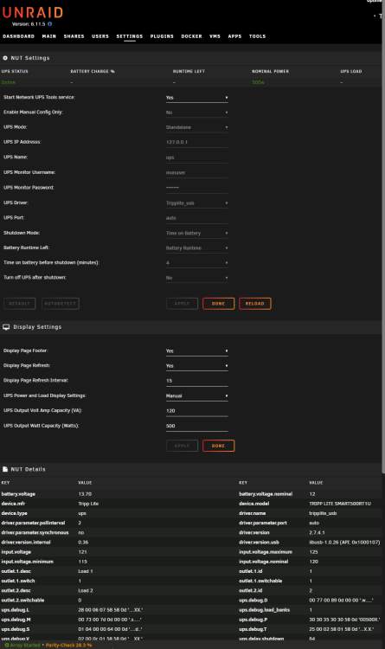Click the version info icon

point(49,24)
